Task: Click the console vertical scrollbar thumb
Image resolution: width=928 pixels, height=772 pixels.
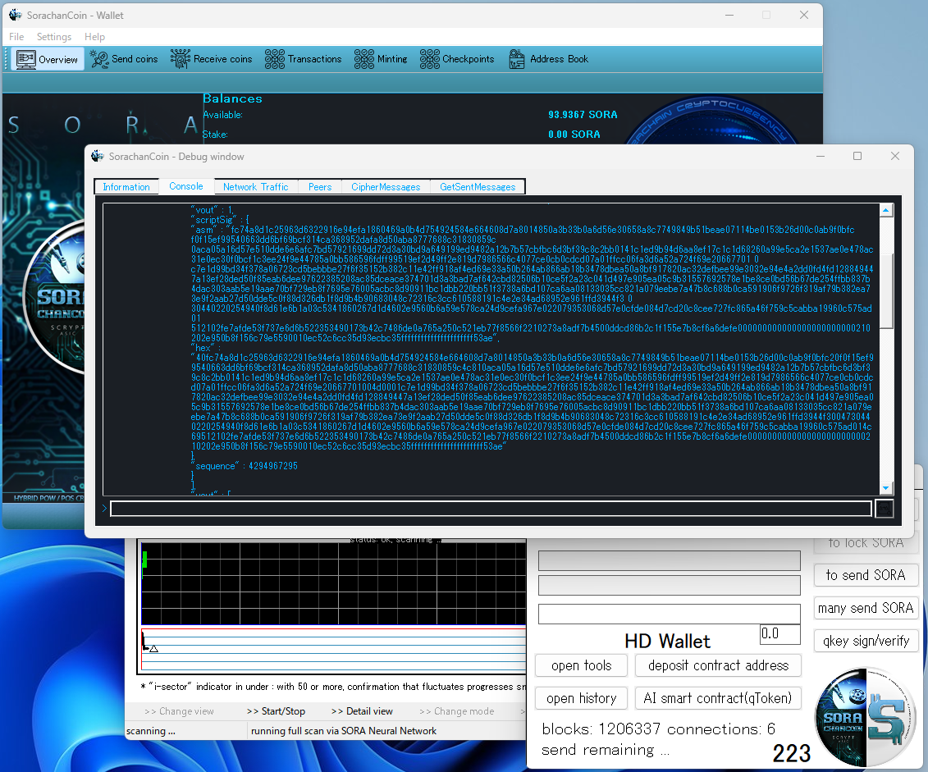Action: coord(886,290)
